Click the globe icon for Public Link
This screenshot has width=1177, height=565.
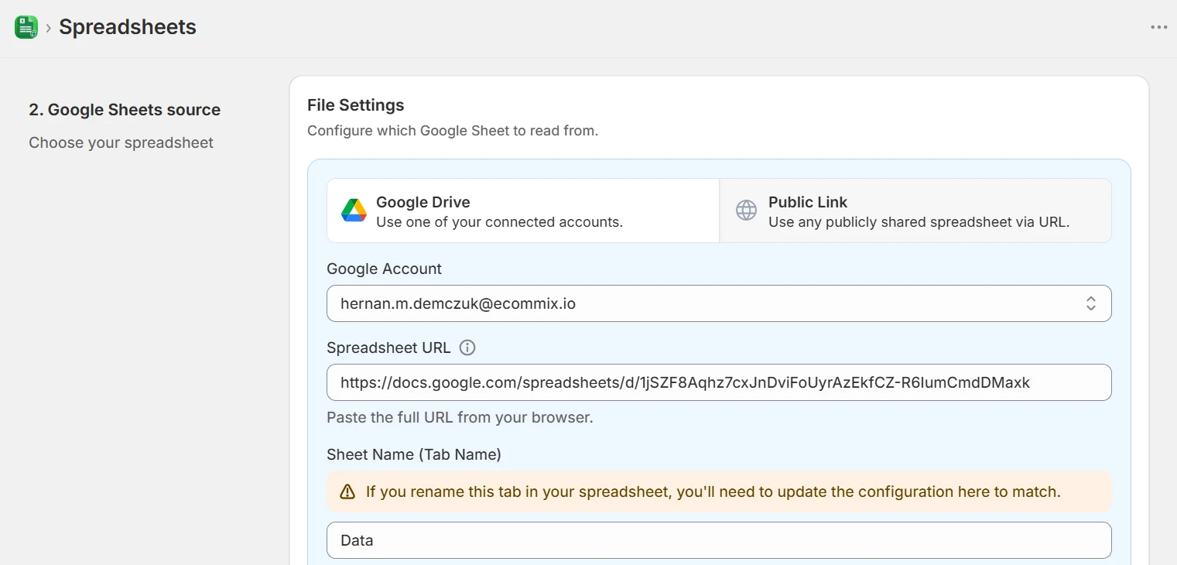(x=746, y=211)
